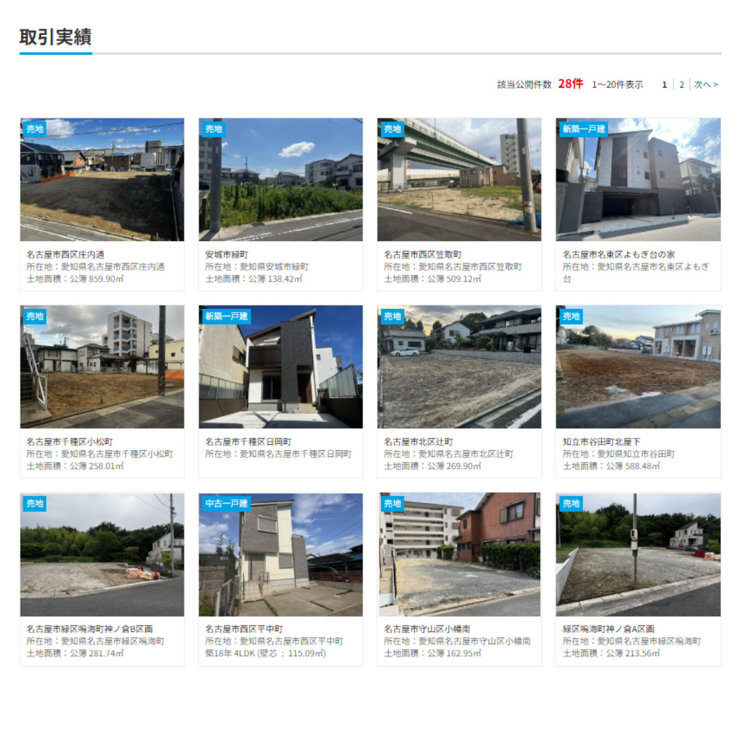The height and width of the screenshot is (740, 740).
Task: Go to page 2 of results
Action: [x=682, y=85]
